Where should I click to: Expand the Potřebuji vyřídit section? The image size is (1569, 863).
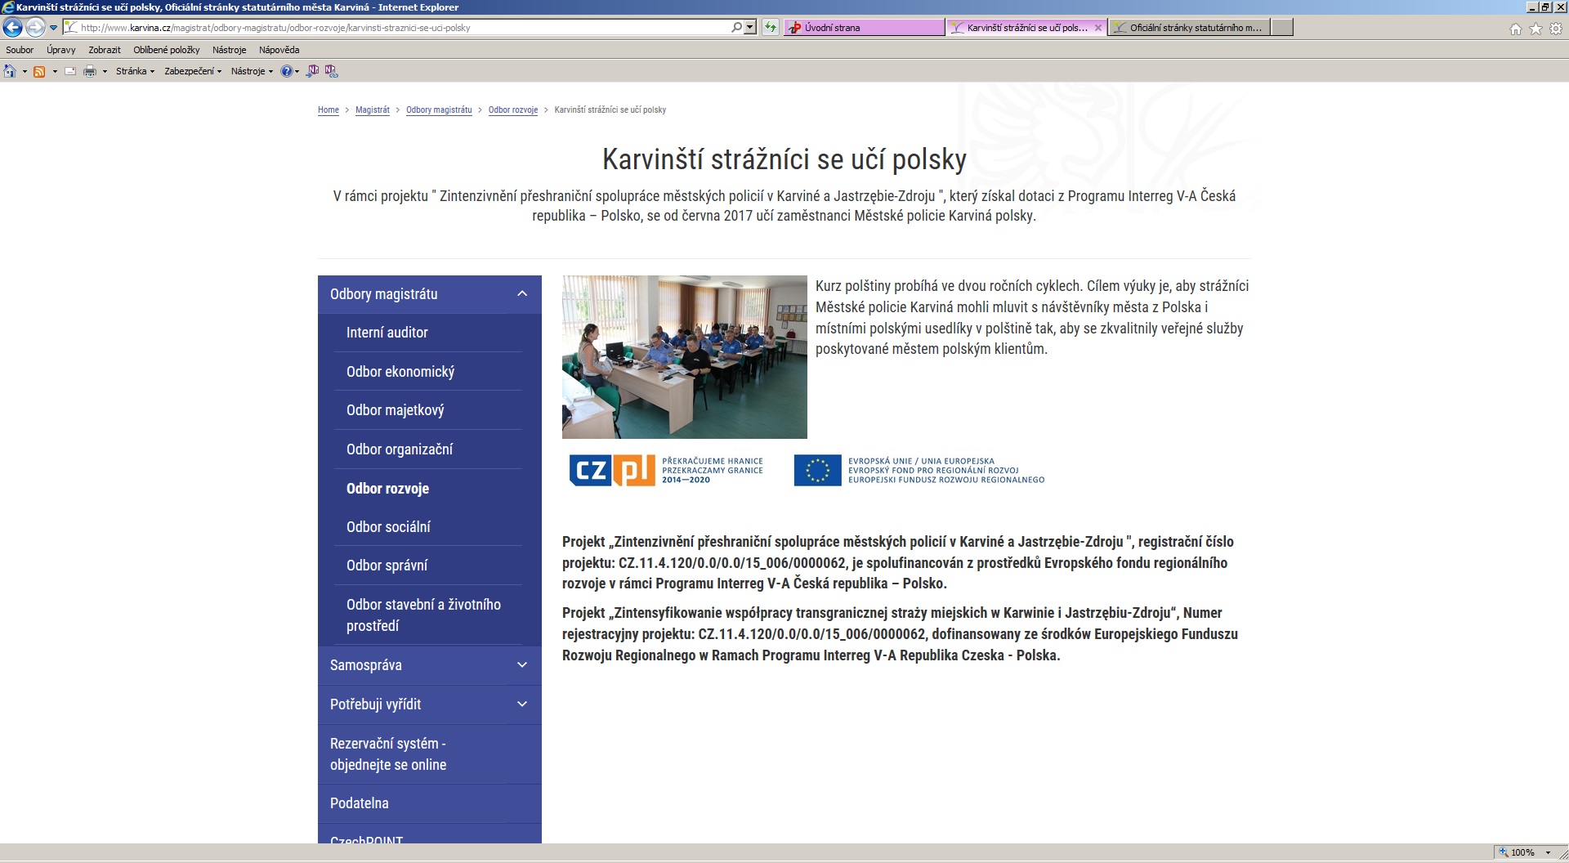[x=522, y=704]
